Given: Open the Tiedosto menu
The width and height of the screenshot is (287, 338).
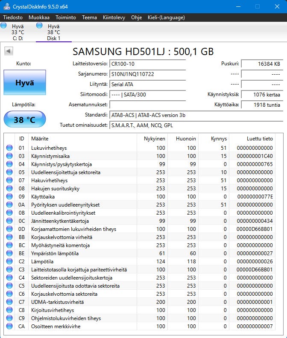Looking at the screenshot, I should tap(13, 17).
